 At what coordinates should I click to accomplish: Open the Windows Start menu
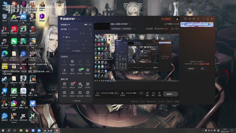[3, 130]
